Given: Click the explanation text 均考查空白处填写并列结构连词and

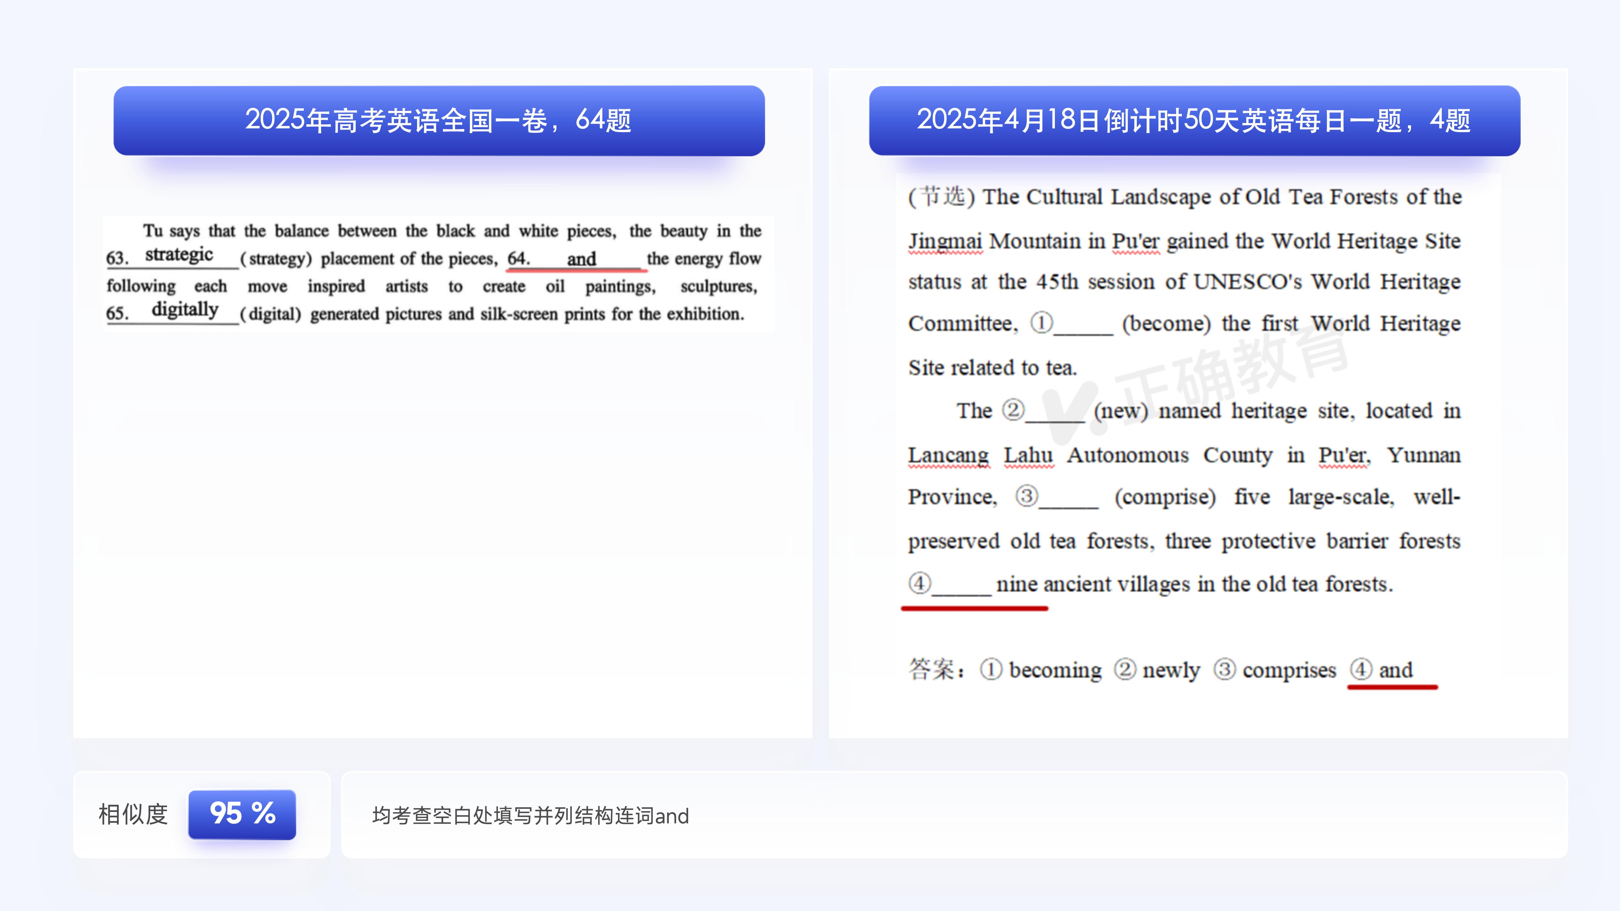Looking at the screenshot, I should coord(530,815).
